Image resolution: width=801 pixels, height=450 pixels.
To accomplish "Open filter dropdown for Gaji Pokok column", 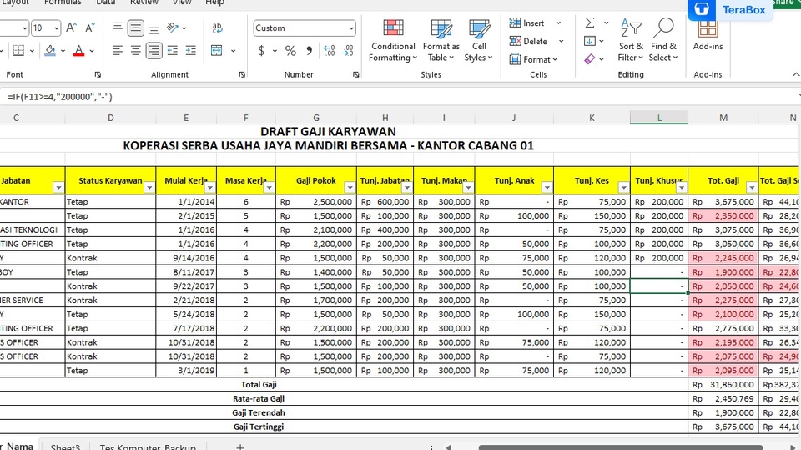I will 350,188.
